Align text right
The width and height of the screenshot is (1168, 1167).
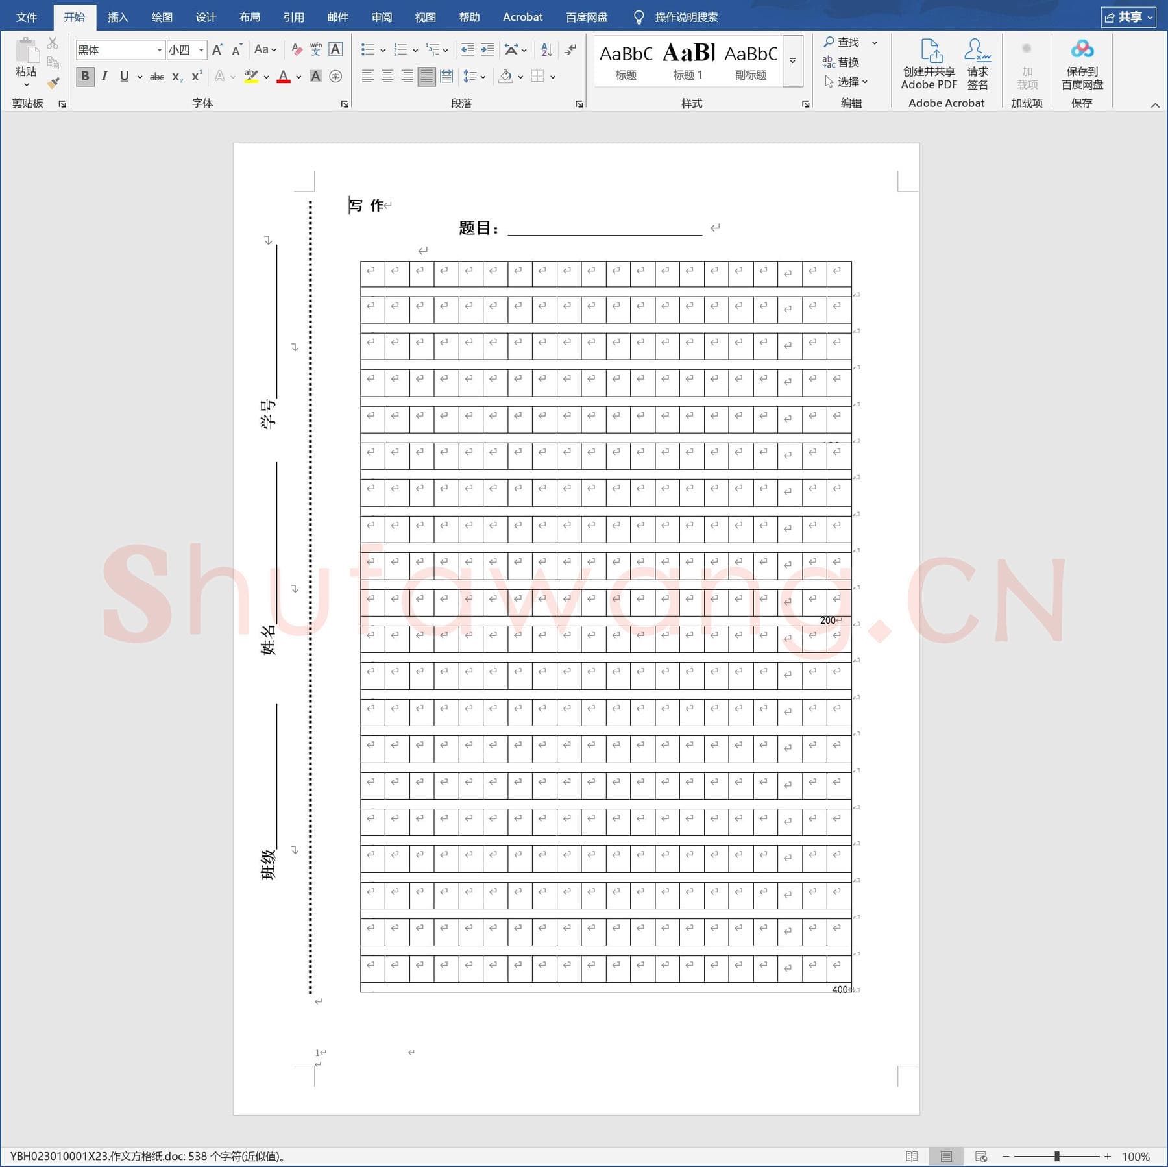[407, 77]
